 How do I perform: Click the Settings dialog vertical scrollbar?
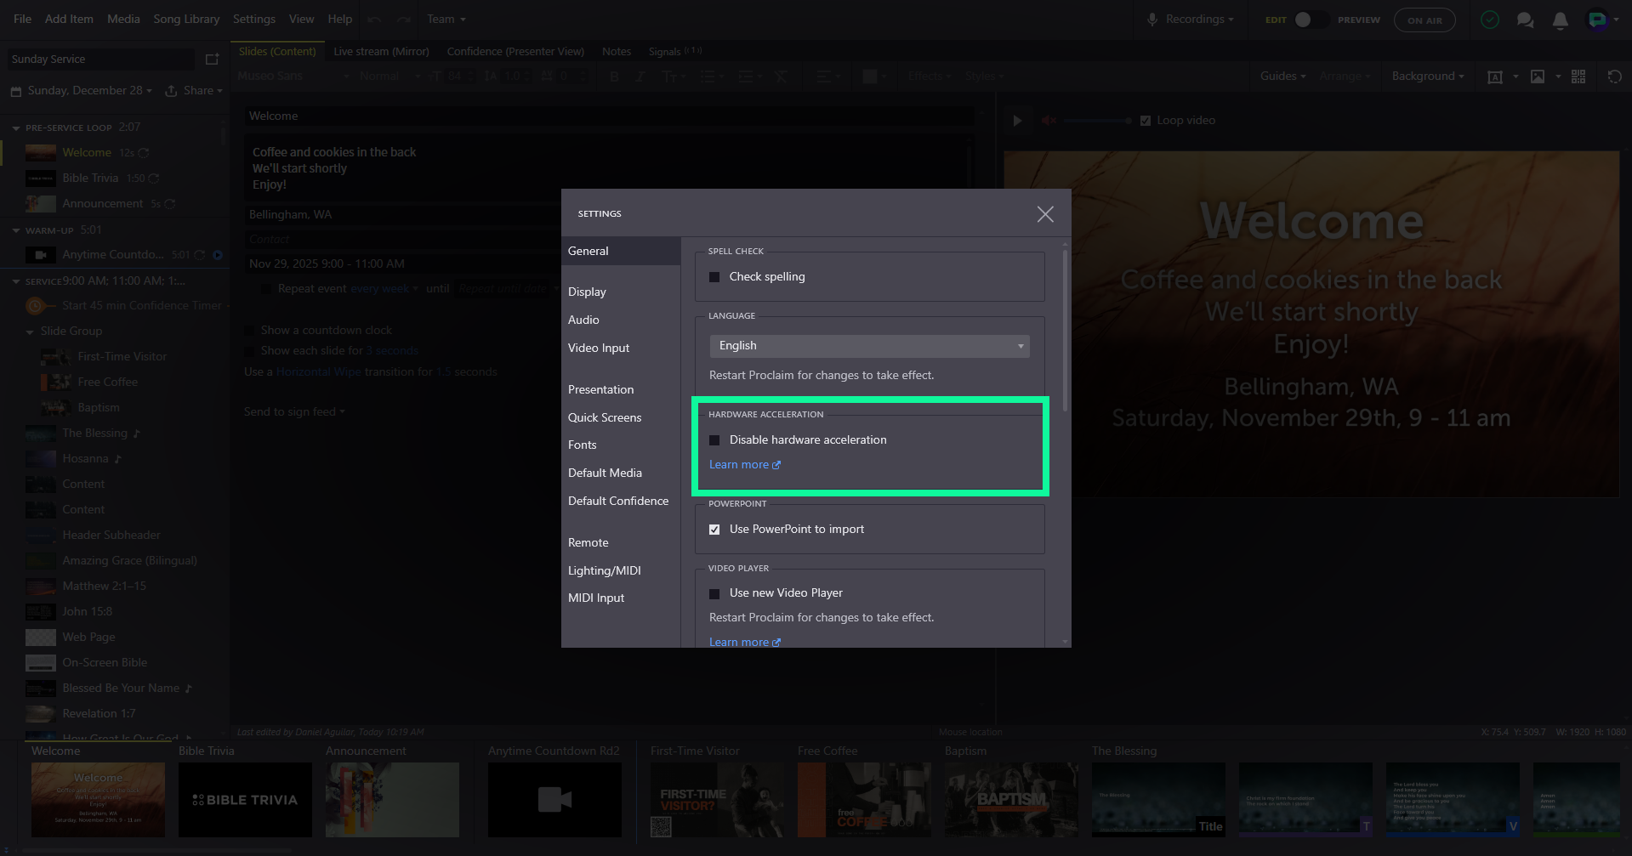coord(1065,331)
